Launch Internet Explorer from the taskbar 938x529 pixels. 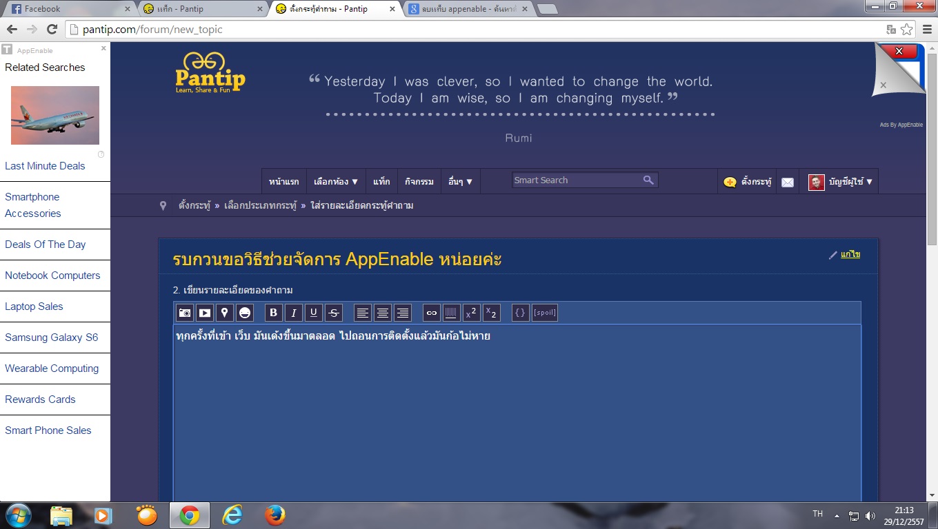(232, 515)
